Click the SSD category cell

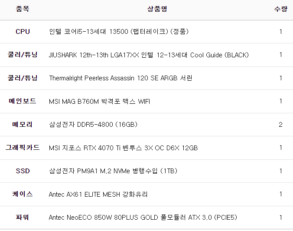[x=23, y=171]
